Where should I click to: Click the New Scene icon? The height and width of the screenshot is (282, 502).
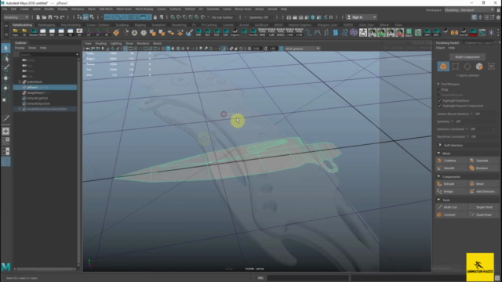[x=38, y=17]
